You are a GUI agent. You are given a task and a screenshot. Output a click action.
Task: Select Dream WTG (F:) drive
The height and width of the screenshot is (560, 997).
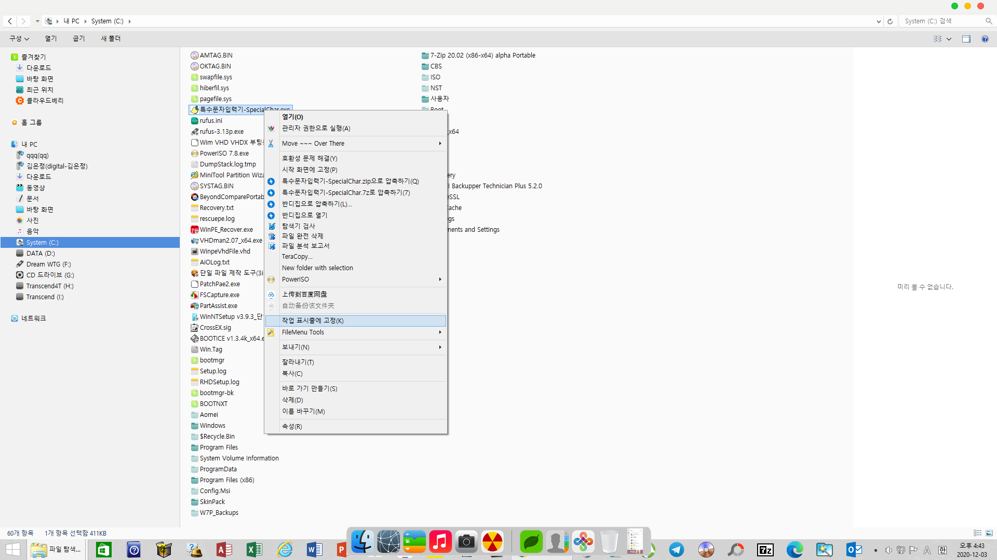(x=48, y=264)
